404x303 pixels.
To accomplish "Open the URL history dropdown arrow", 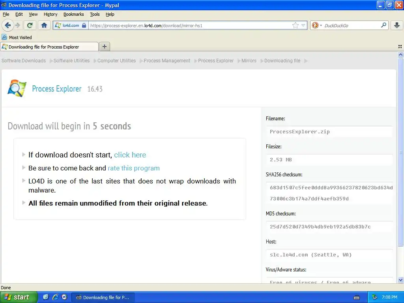I will pyautogui.click(x=303, y=25).
